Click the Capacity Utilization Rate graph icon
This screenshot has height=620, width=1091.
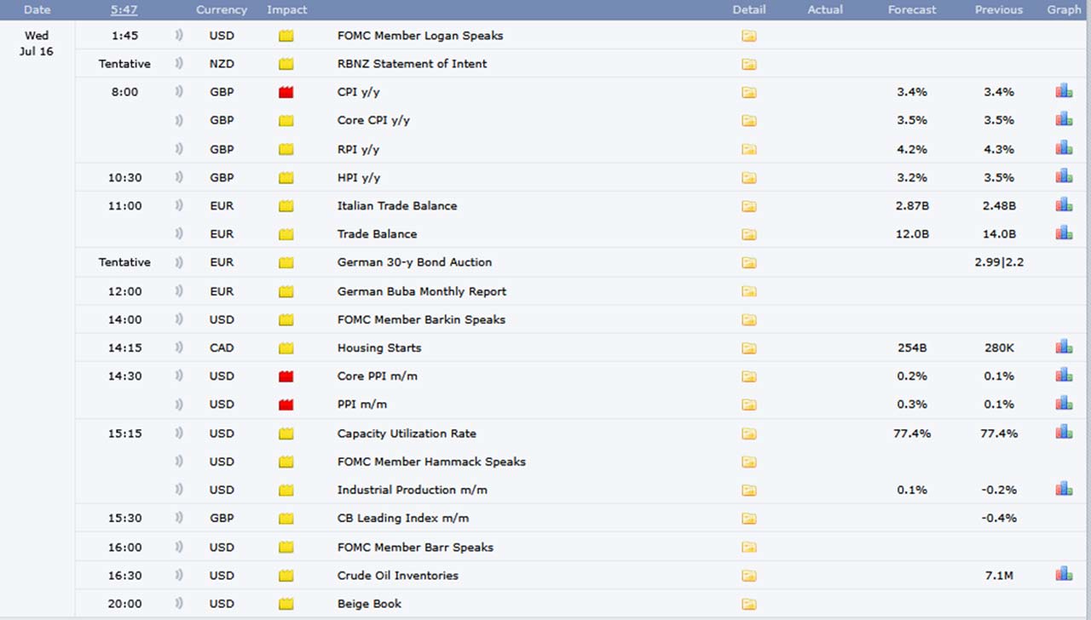click(1064, 432)
